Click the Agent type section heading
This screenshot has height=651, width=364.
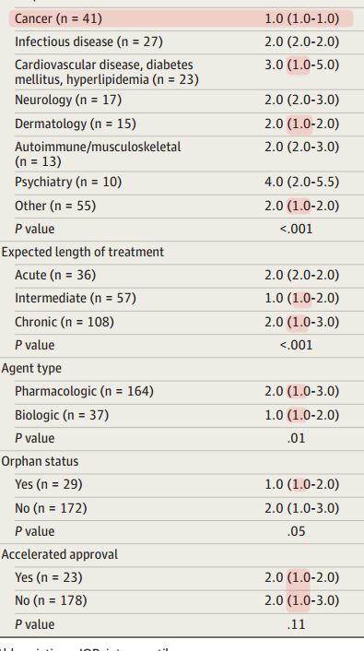click(x=31, y=368)
